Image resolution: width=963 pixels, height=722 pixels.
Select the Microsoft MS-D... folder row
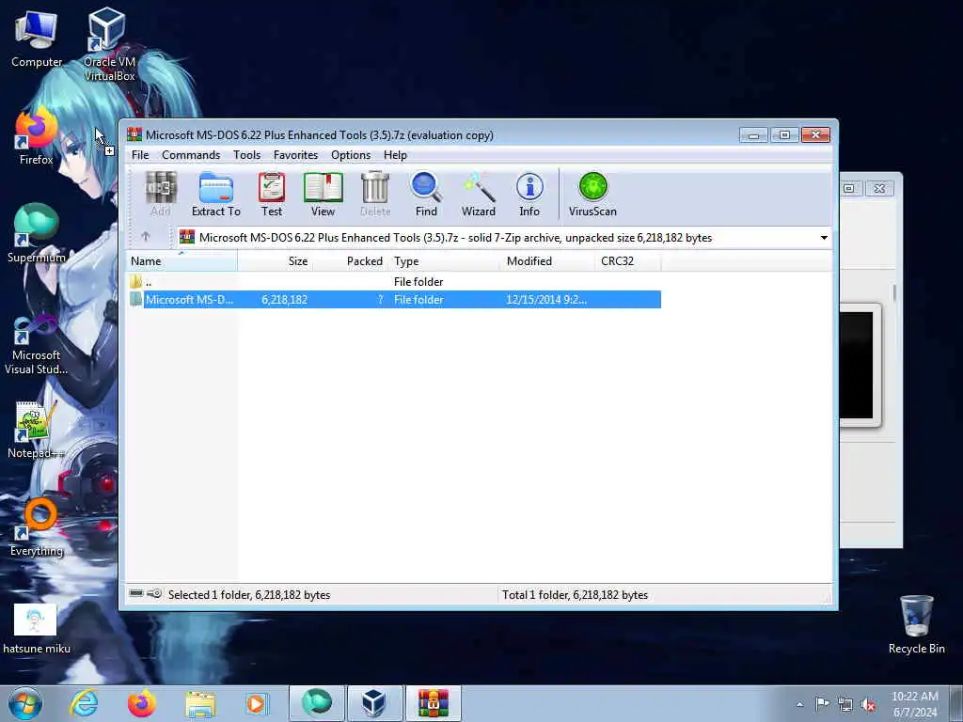tap(394, 300)
